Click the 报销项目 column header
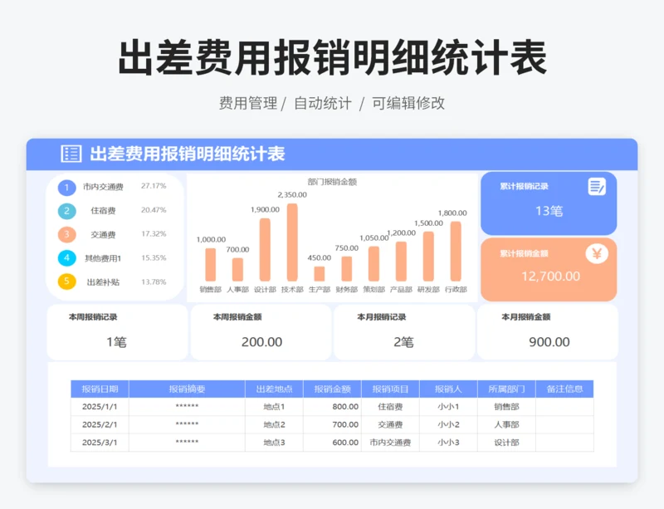Viewport: 664px width, 509px height. (390, 389)
